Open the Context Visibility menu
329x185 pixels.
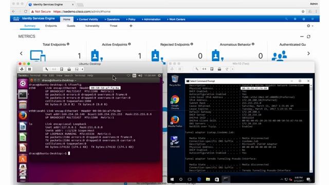tap(87, 20)
